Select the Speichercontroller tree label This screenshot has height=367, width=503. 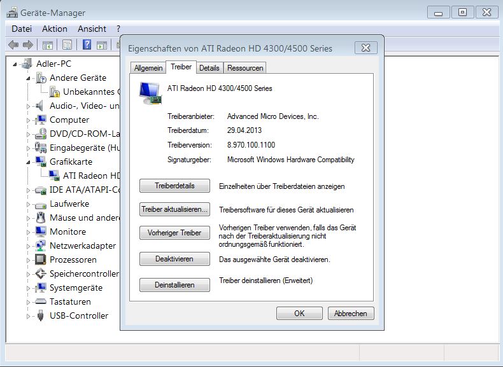point(84,274)
